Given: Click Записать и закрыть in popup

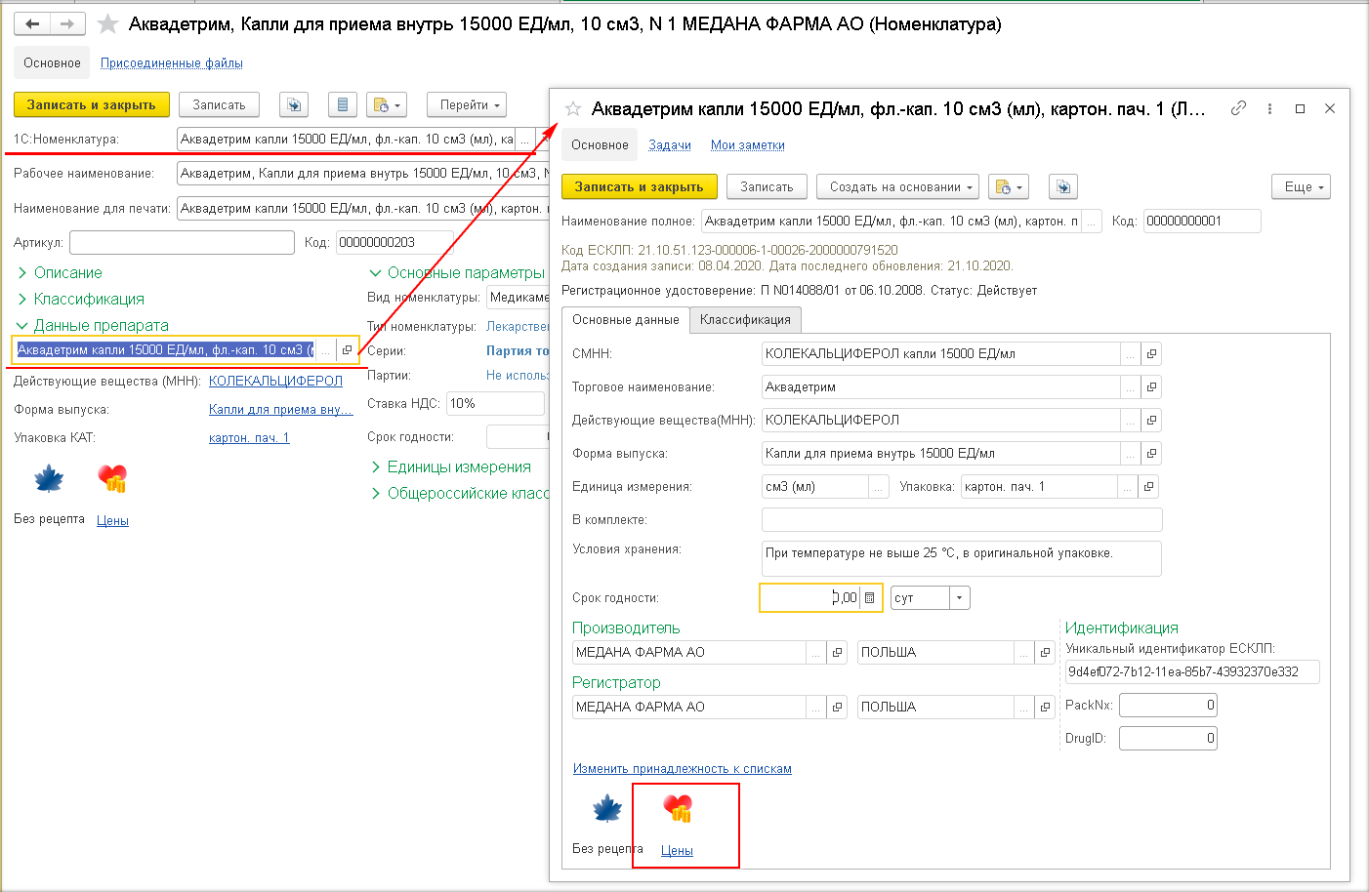Looking at the screenshot, I should tap(640, 186).
